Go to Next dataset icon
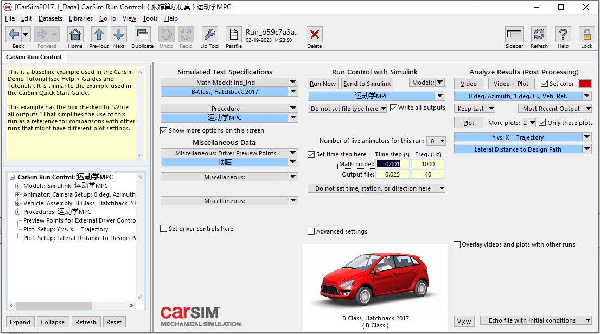The image size is (600, 334). click(119, 34)
